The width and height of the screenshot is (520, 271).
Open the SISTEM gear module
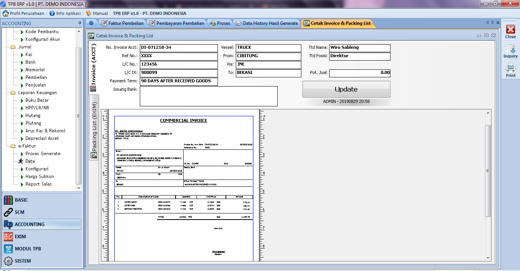(x=8, y=261)
